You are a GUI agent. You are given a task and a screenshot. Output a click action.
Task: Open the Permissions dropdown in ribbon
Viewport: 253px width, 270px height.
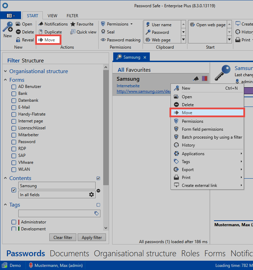132,24
